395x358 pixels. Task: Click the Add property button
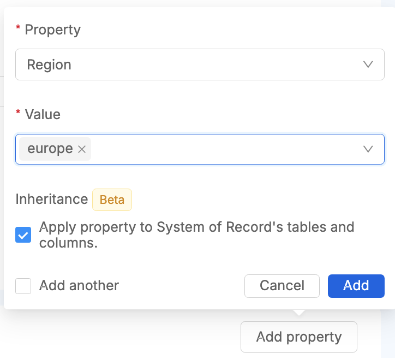pyautogui.click(x=299, y=337)
